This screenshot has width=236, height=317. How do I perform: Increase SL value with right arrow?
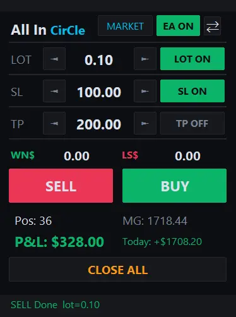point(145,91)
